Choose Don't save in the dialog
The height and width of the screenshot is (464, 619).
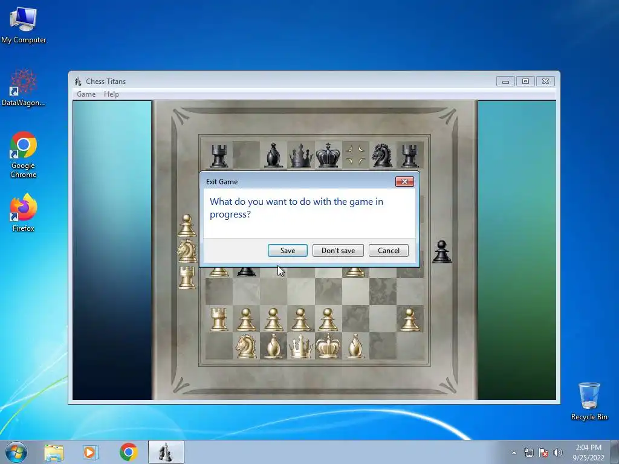click(x=338, y=251)
